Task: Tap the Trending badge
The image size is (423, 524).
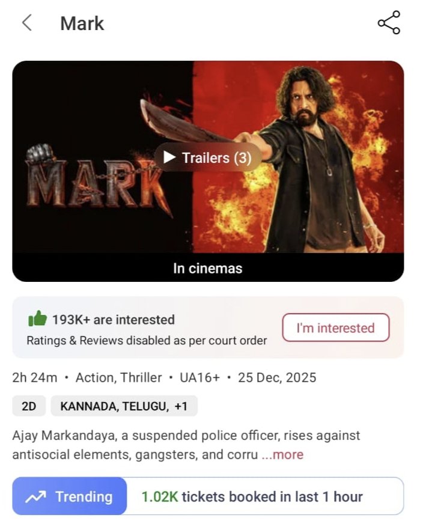Action: pos(70,496)
